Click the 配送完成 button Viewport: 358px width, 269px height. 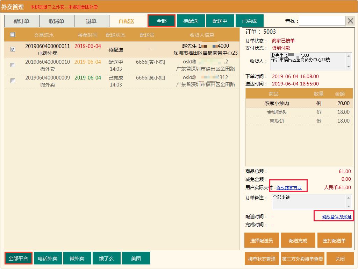[x=298, y=240]
